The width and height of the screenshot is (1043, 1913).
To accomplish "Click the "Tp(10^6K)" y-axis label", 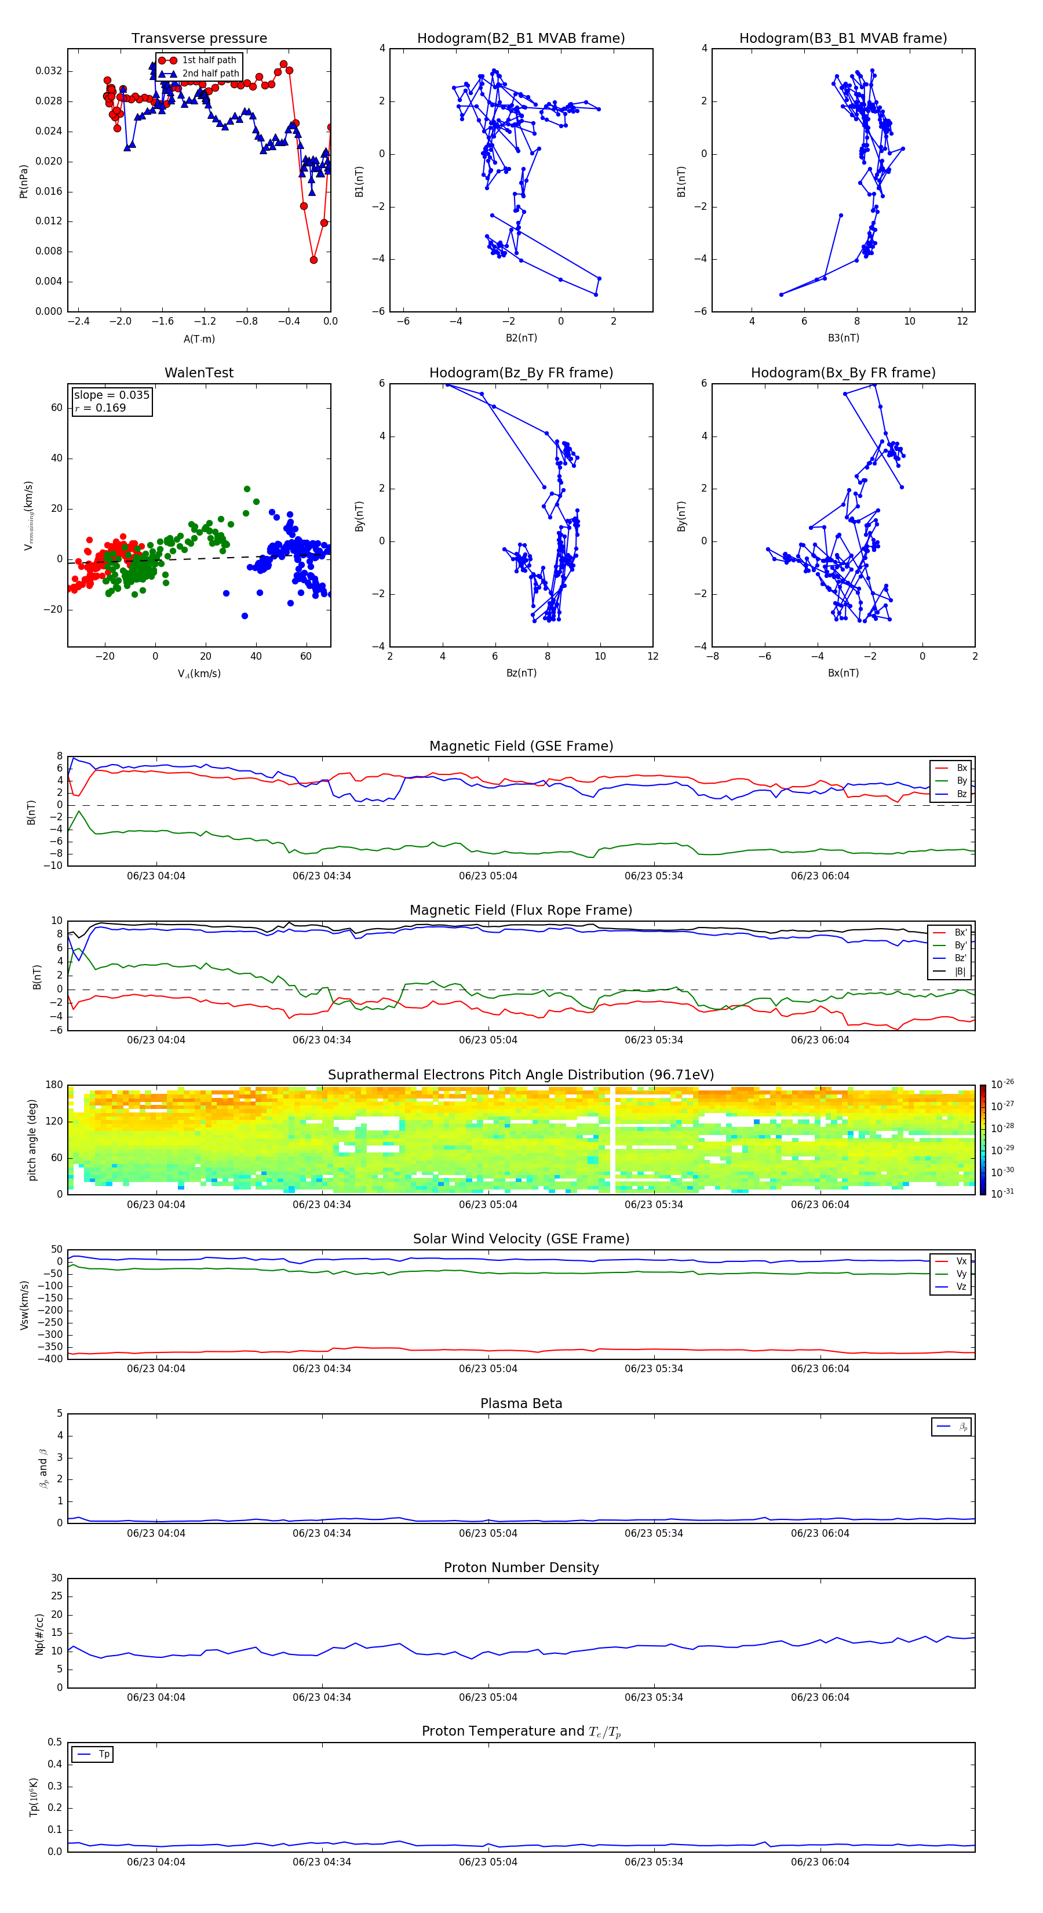I will click(x=34, y=1797).
